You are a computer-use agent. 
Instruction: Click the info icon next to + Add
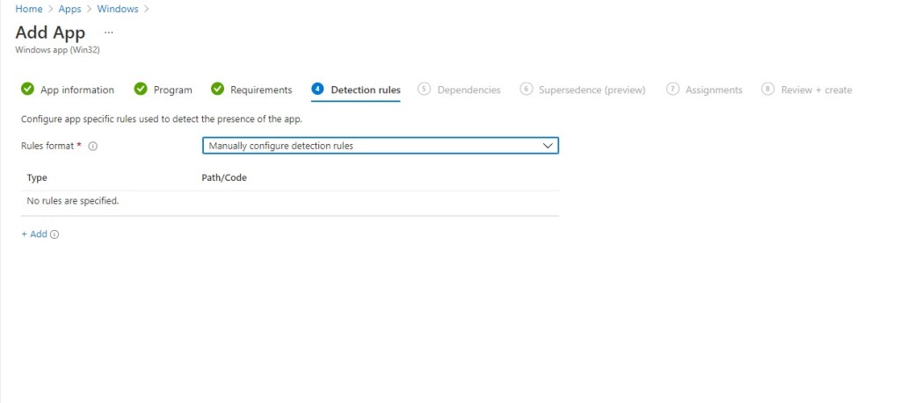coord(54,235)
